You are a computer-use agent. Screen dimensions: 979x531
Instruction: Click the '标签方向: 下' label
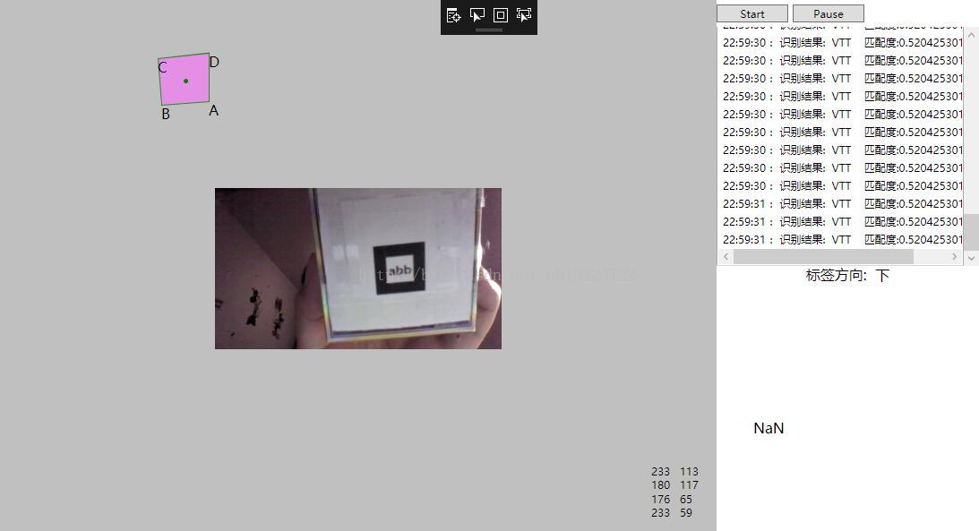(847, 275)
